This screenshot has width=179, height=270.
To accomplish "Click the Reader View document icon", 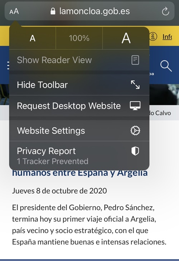I will 135,60.
